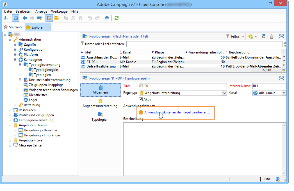Click the gear actions icon in list header
The height and width of the screenshot is (191, 294).
coord(251,36)
